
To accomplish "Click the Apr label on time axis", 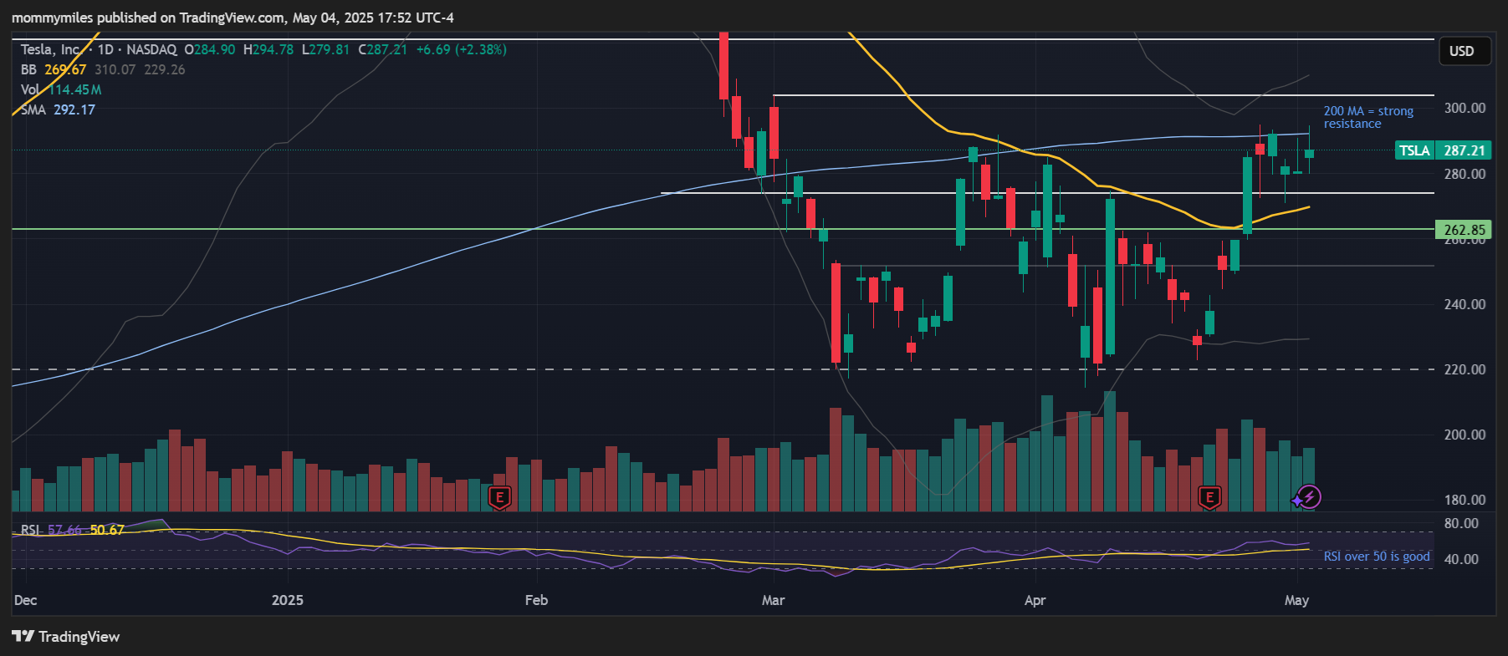I will [1035, 600].
